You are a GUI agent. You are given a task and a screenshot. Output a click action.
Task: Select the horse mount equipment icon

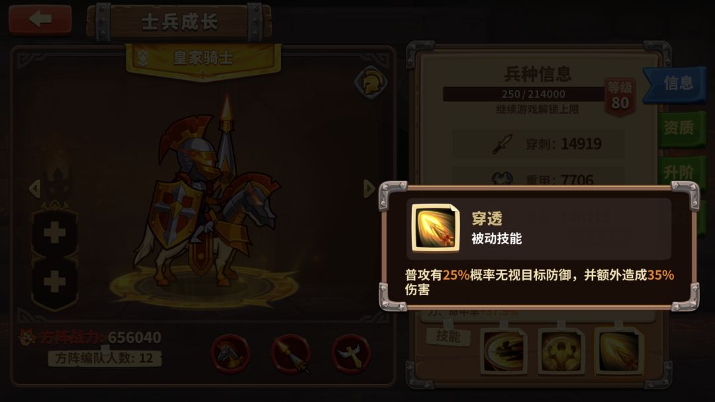coord(230,354)
